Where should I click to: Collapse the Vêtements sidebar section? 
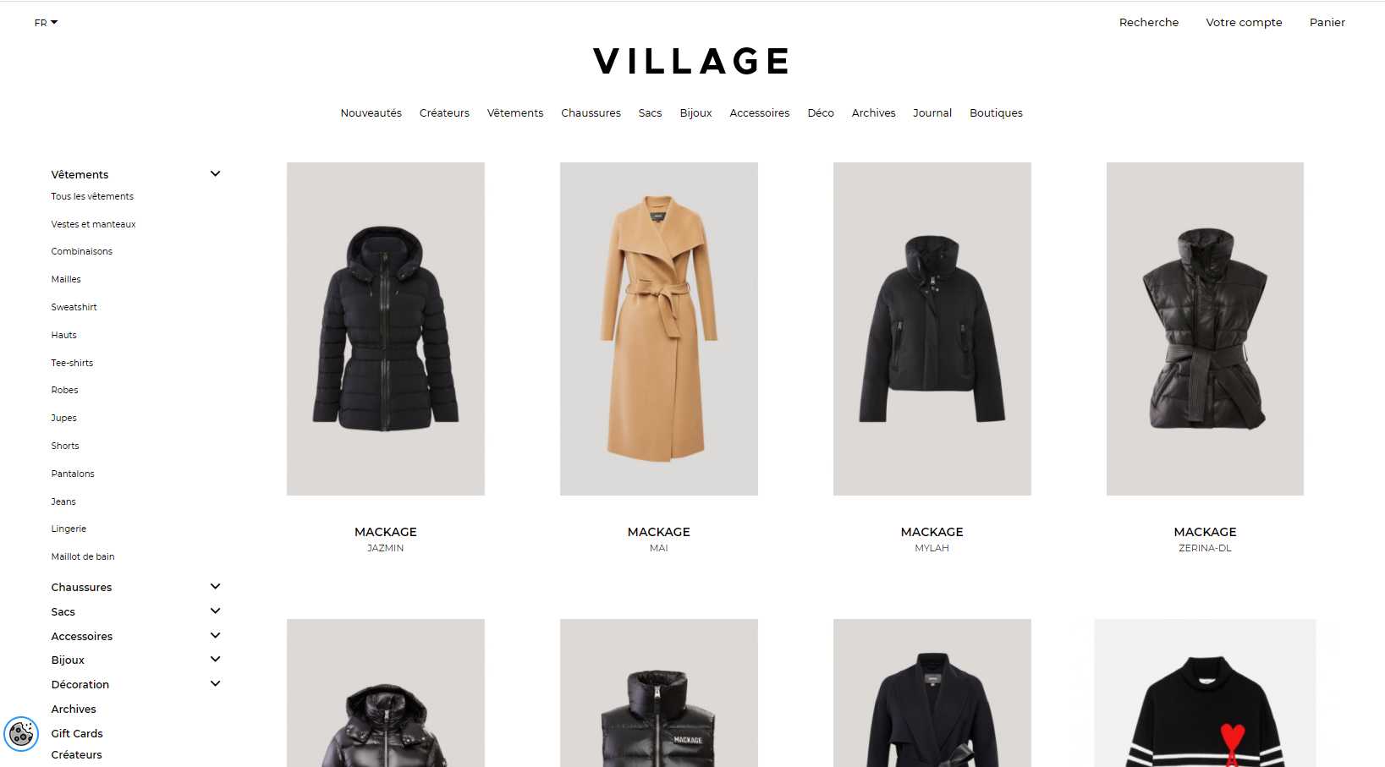[x=215, y=173]
